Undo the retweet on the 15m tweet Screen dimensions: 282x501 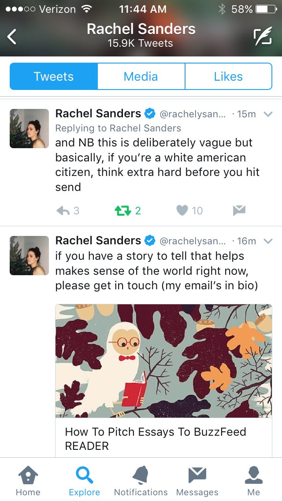click(122, 210)
